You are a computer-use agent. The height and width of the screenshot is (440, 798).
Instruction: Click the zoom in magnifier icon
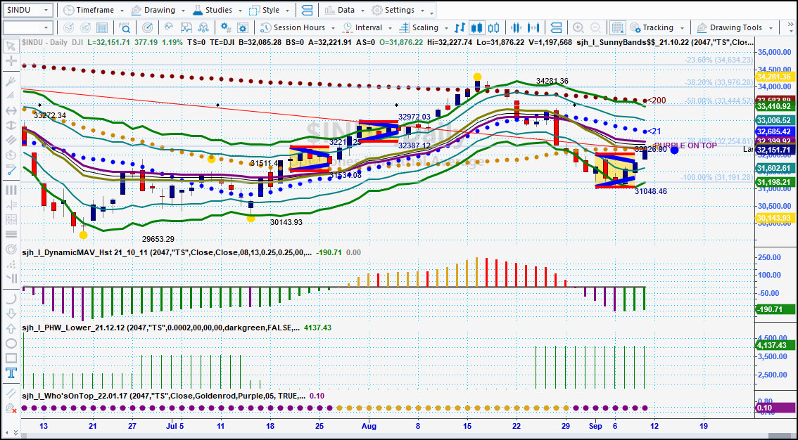click(578, 27)
